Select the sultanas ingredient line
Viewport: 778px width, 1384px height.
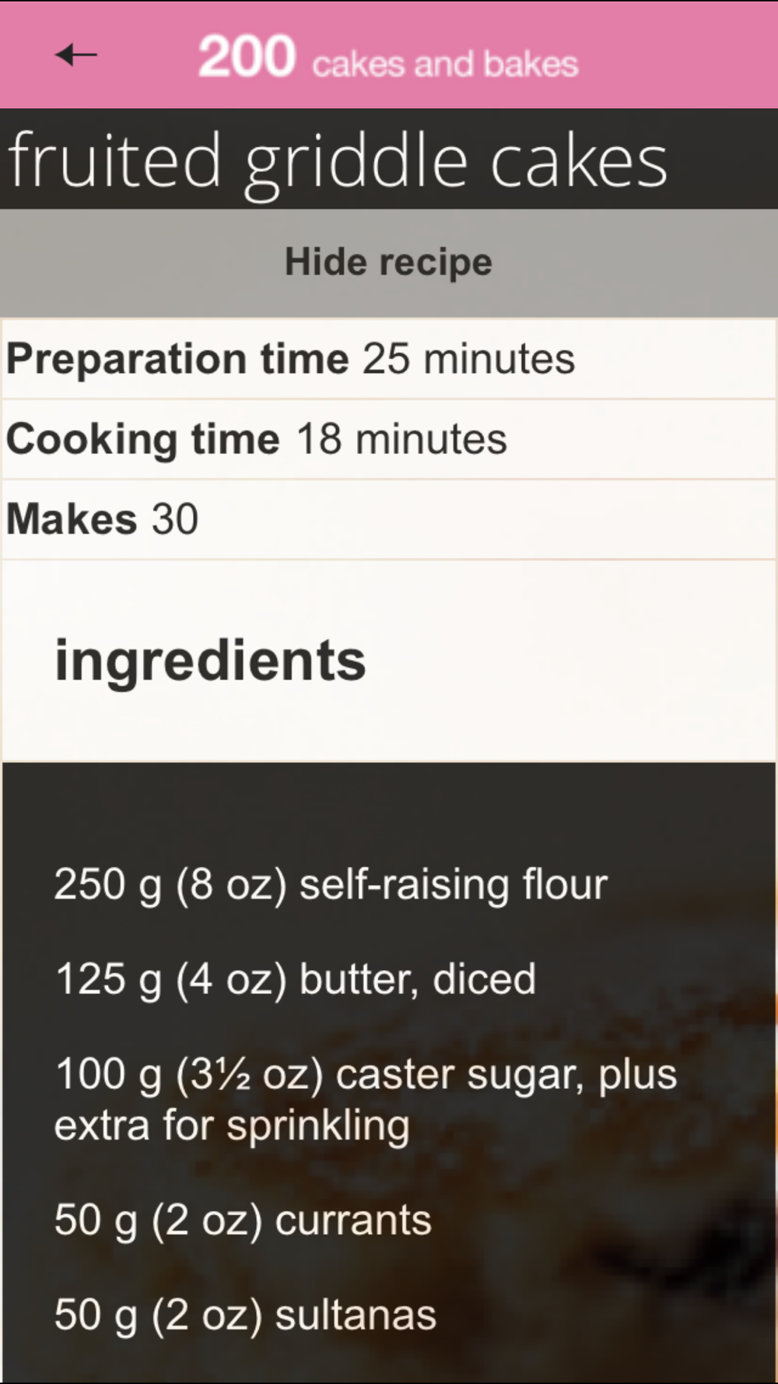(245, 1315)
